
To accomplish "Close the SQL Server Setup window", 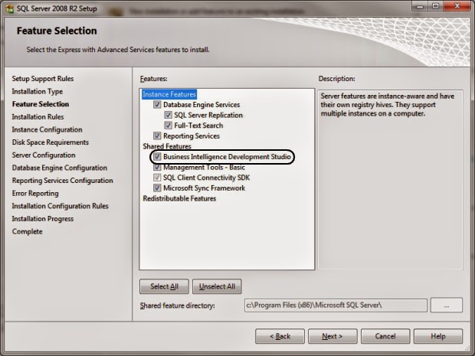I will coord(457,6).
